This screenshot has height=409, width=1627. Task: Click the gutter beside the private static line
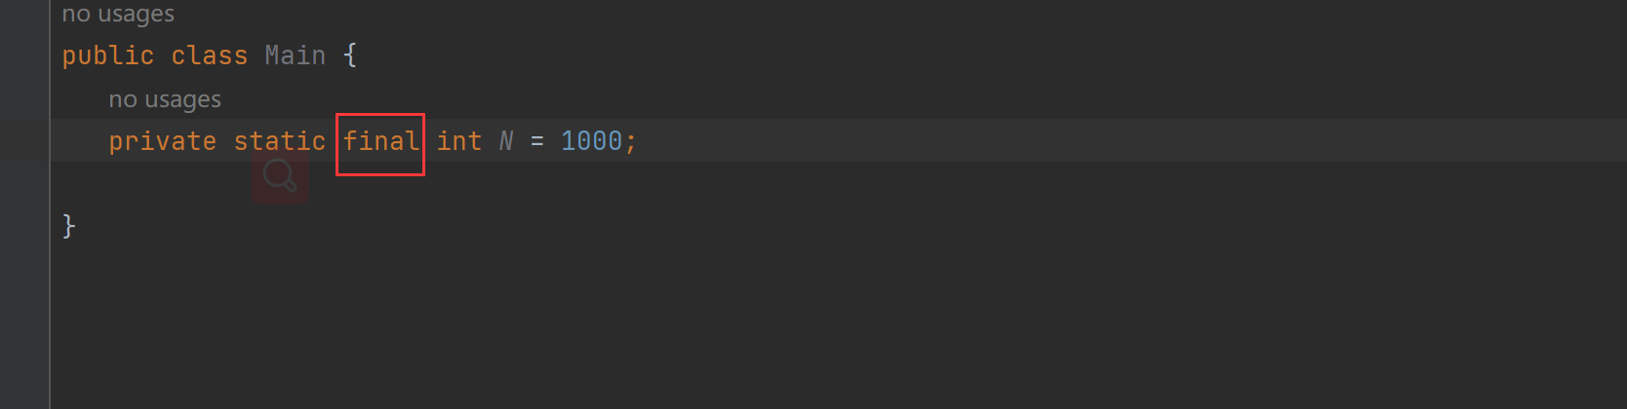click(24, 141)
